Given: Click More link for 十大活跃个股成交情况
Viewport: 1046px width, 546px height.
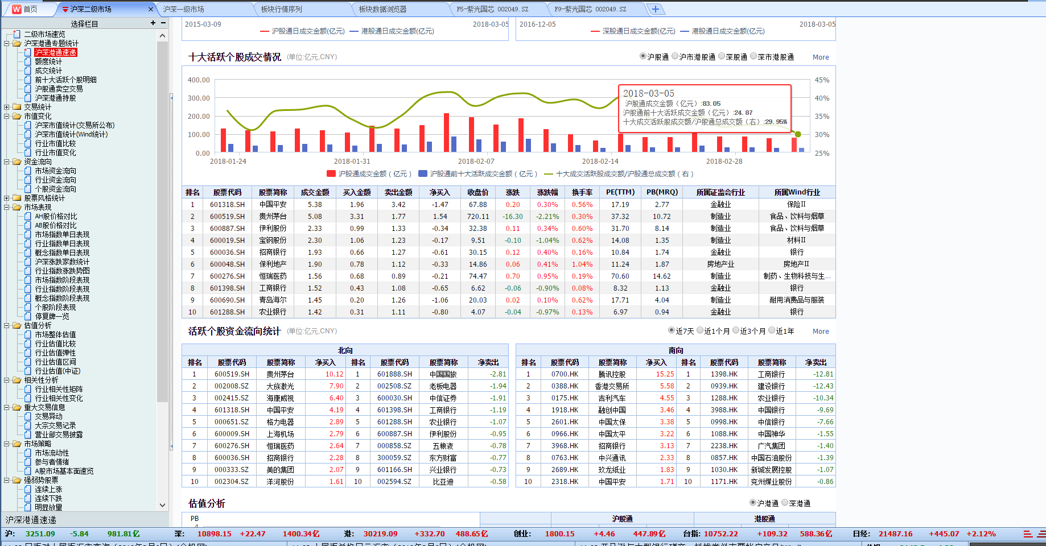Looking at the screenshot, I should 821,57.
